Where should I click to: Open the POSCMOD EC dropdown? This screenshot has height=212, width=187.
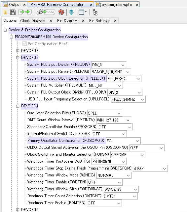[123, 141]
